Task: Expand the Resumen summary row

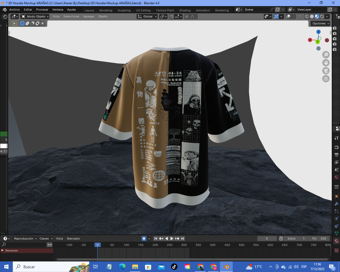Action: click(x=2, y=250)
